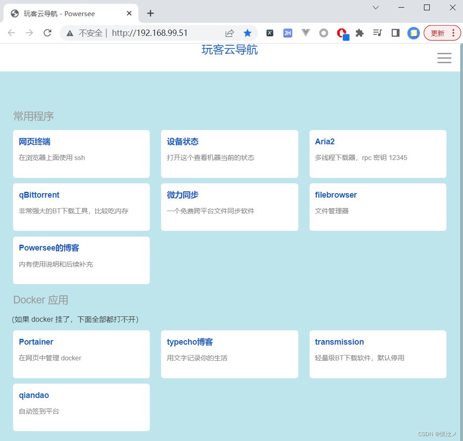Open Chrome's three-dot menu

pyautogui.click(x=453, y=33)
